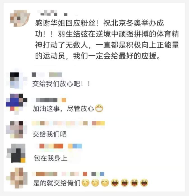Select the reply text 包在我身上
Image resolution: width=189 pixels, height=196 pixels.
pyautogui.click(x=51, y=158)
